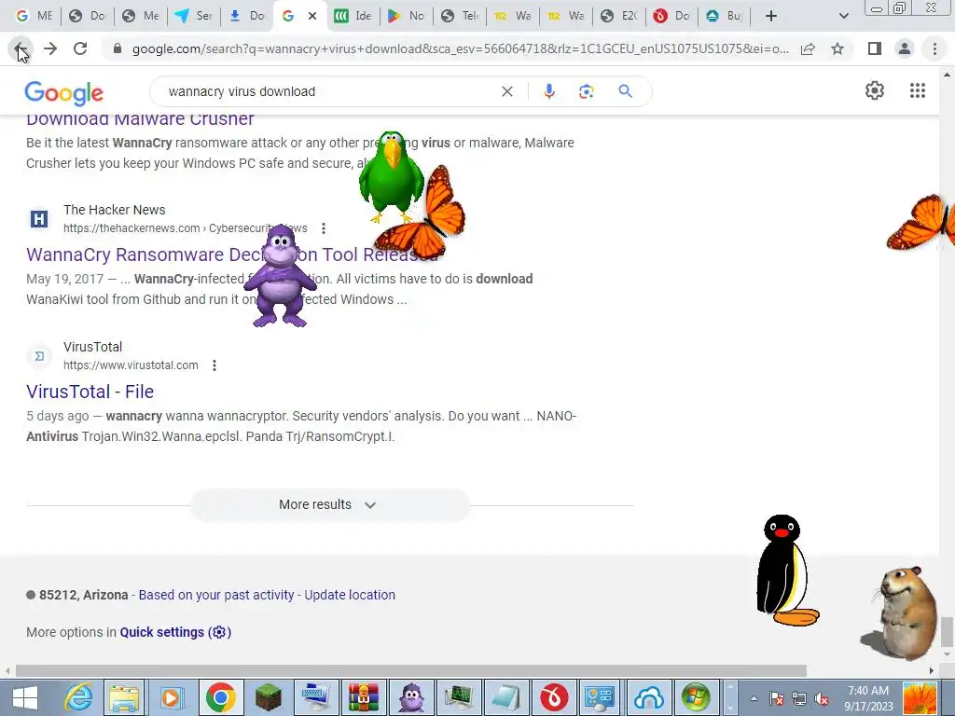Open options for VirusTotal result

pyautogui.click(x=215, y=365)
